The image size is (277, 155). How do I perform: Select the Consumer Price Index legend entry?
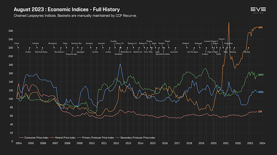[x=34, y=138]
